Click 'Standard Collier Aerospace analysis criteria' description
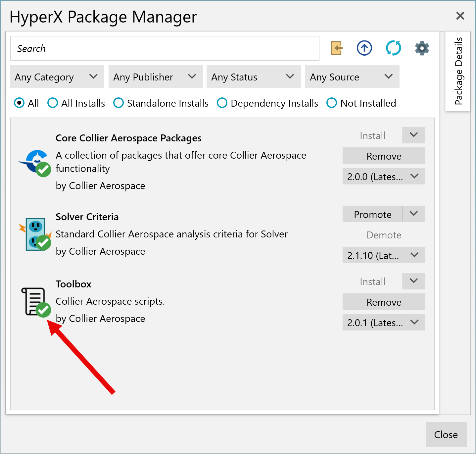This screenshot has width=476, height=454. point(171,234)
